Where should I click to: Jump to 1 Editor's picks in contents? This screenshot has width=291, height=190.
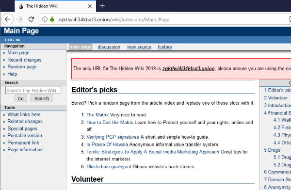tap(277, 90)
